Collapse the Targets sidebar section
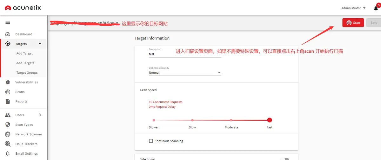This screenshot has width=381, height=160. click(x=40, y=44)
